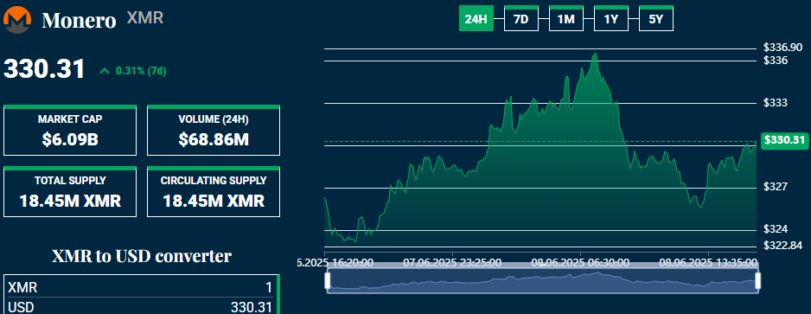Viewport: 811px width, 314px height.
Task: Switch chart to 1Y range
Action: [x=611, y=19]
